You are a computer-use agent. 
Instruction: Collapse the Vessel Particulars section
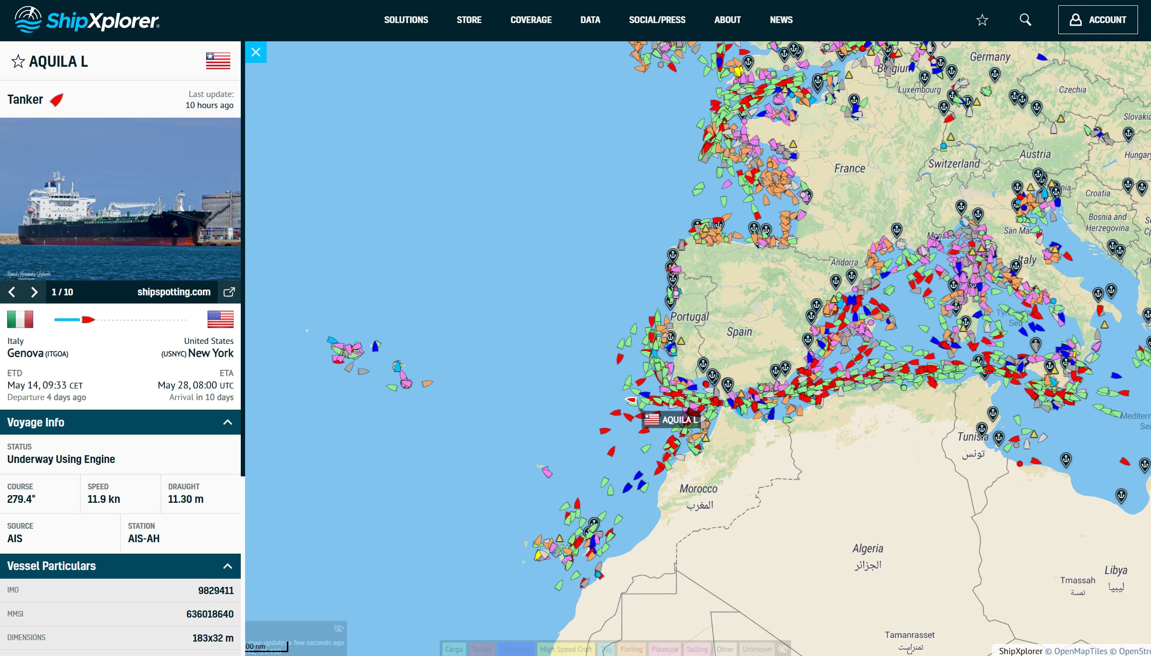[x=228, y=566]
